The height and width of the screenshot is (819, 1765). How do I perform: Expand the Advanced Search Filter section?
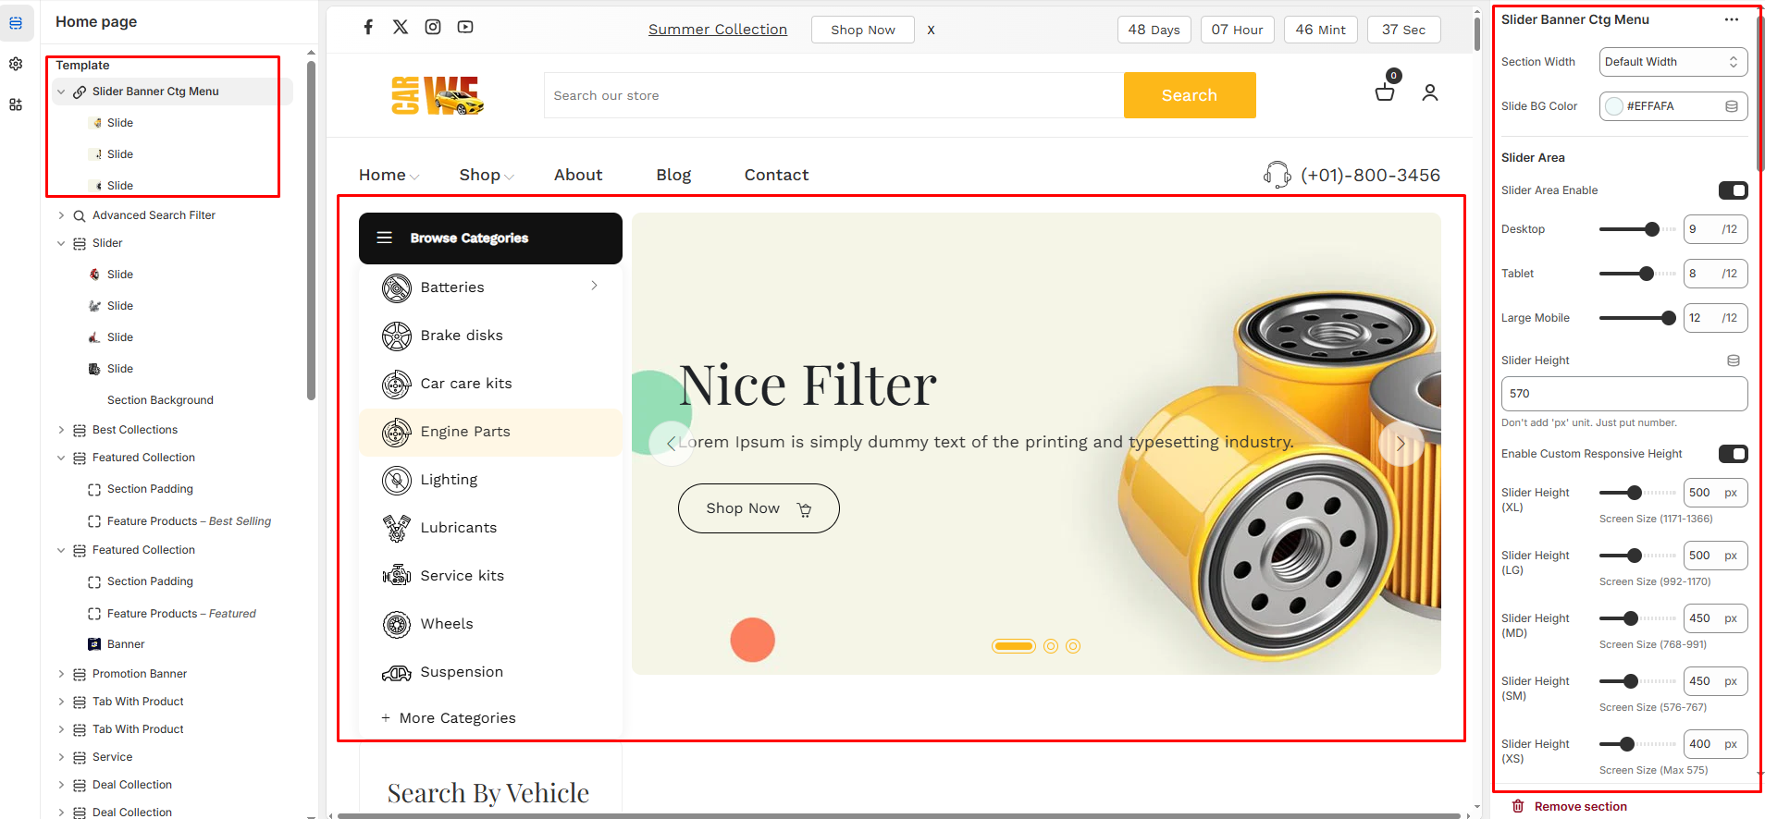[61, 215]
